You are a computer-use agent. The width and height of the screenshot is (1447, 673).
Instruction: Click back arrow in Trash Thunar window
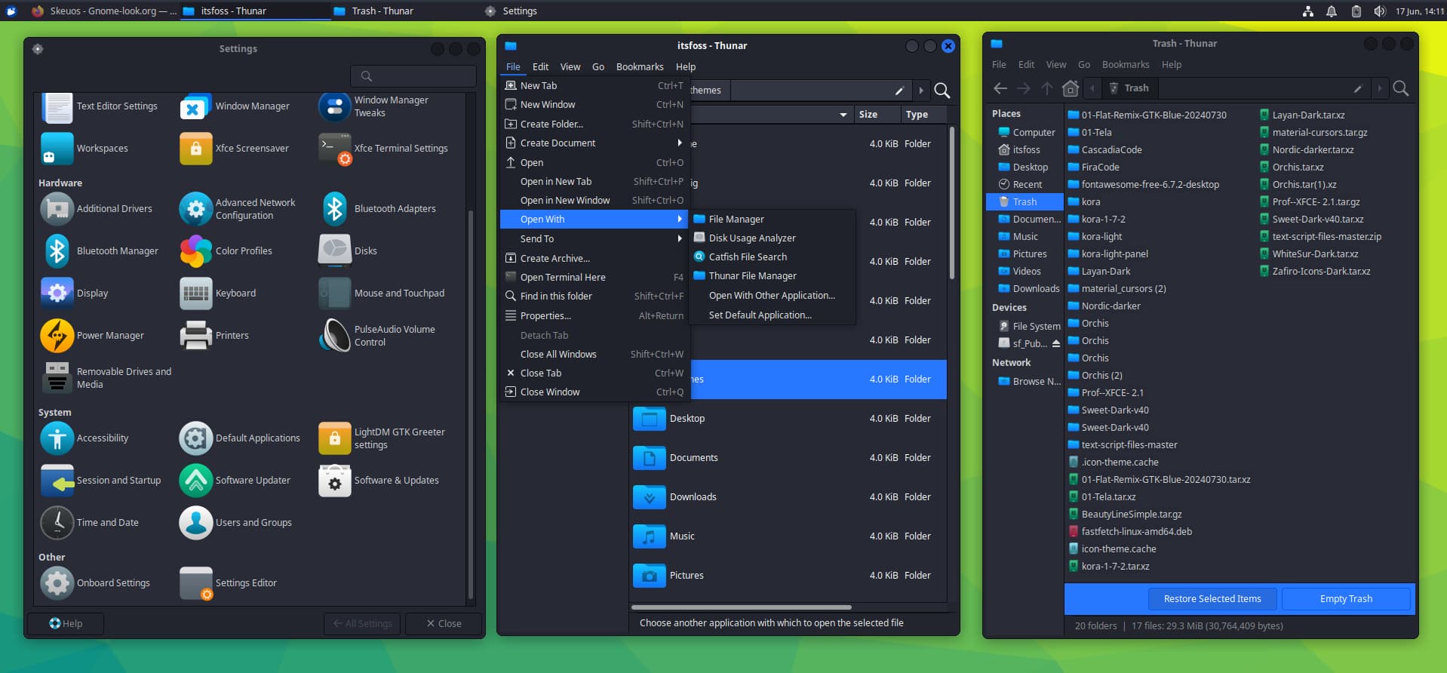(1000, 88)
